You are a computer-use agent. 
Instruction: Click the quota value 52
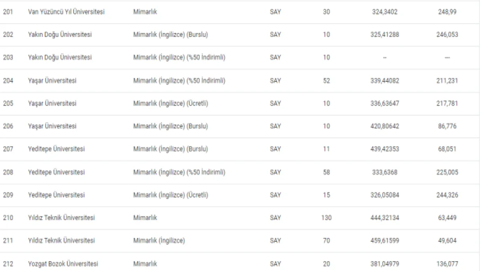point(326,81)
